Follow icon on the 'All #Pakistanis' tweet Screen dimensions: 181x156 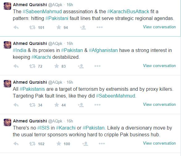click(x=81, y=105)
